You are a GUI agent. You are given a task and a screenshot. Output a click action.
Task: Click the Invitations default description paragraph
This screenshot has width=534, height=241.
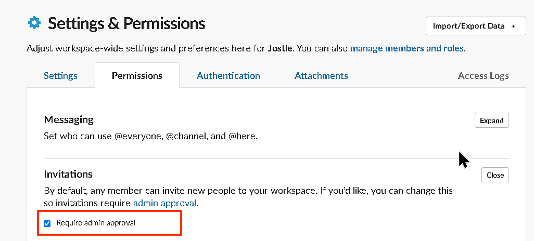(248, 197)
